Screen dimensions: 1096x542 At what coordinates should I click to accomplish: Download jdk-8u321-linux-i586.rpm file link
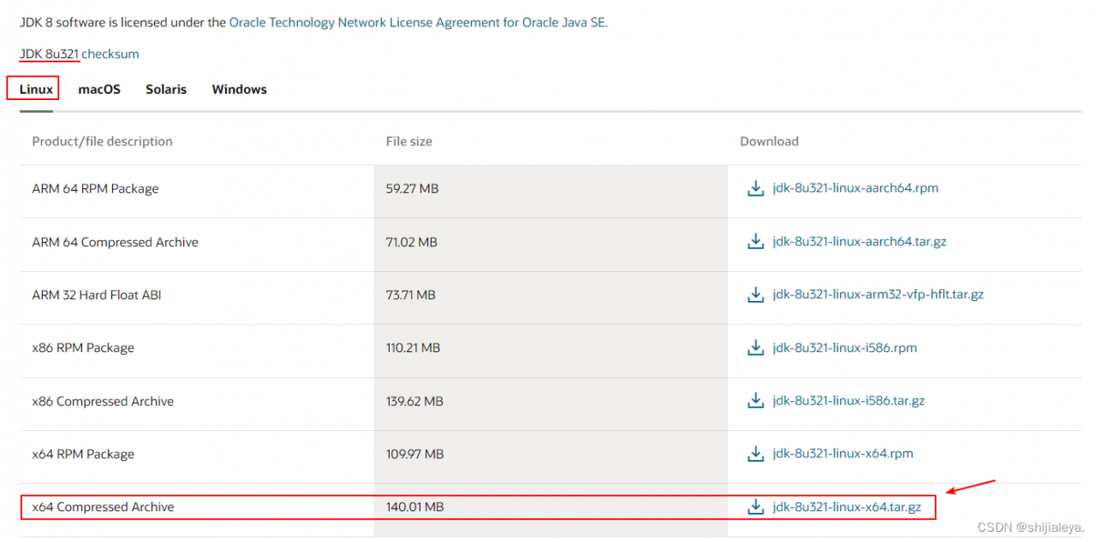tap(844, 348)
